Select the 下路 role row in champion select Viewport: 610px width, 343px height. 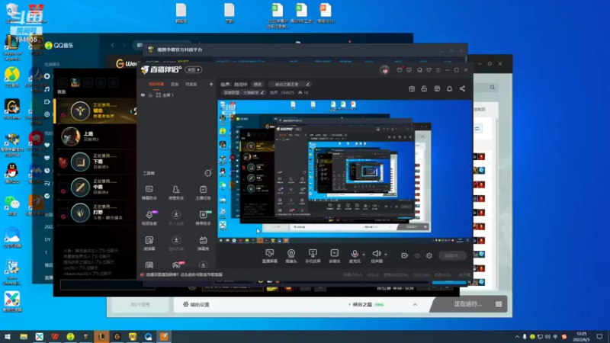coord(95,162)
